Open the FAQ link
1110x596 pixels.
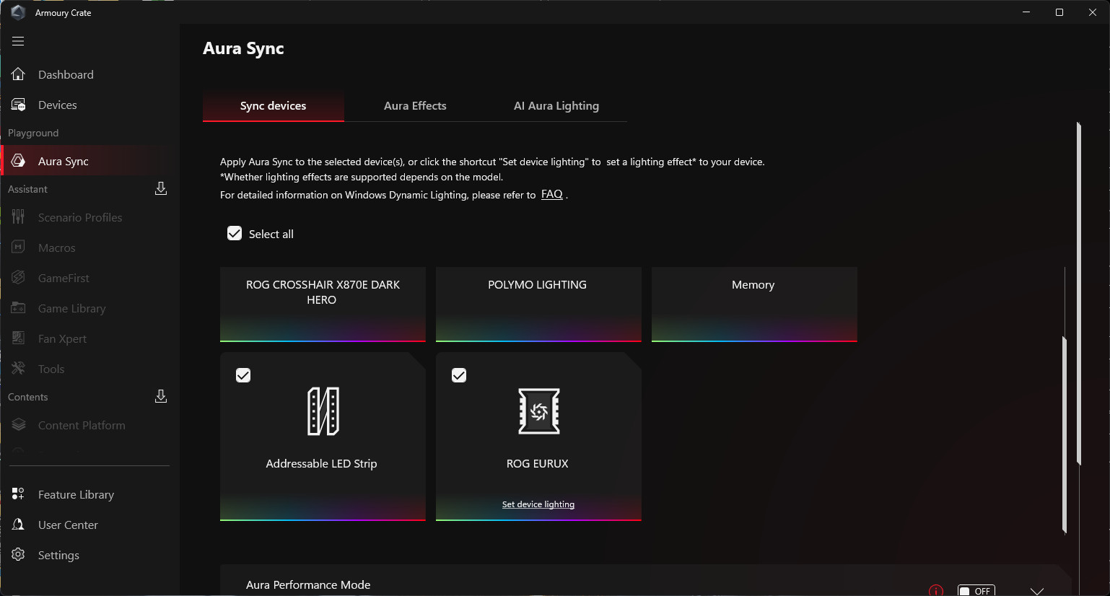click(552, 194)
